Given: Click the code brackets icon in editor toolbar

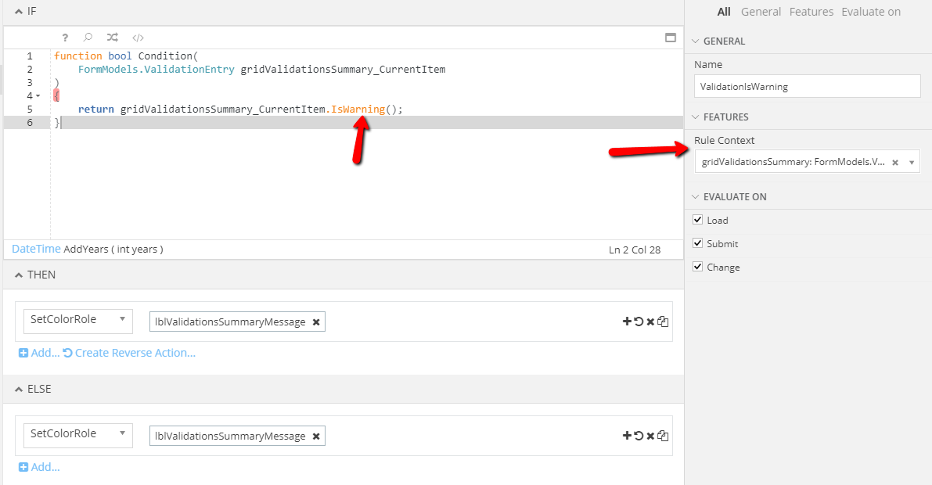Looking at the screenshot, I should click(x=138, y=38).
